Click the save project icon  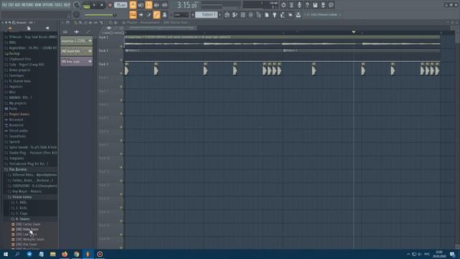[315, 5]
